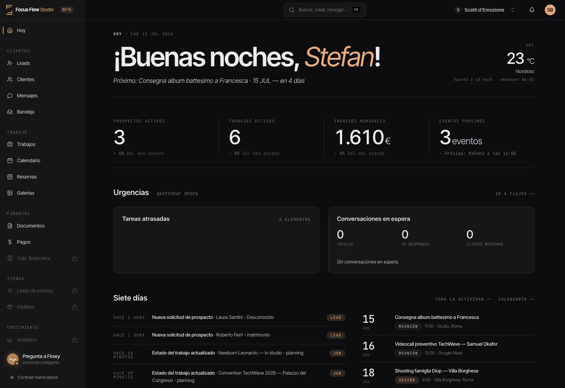
Task: Click the Documentos file icon
Action: coord(10,226)
